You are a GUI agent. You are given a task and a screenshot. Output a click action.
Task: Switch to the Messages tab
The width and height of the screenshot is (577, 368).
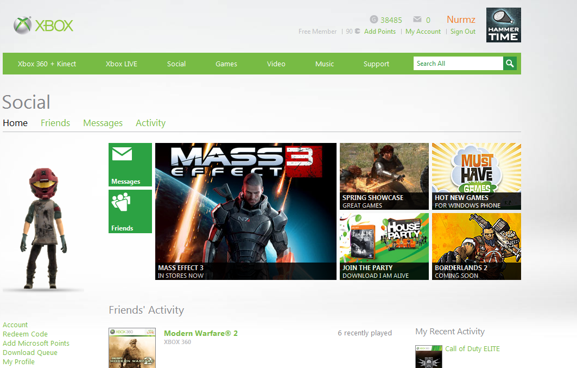(103, 123)
